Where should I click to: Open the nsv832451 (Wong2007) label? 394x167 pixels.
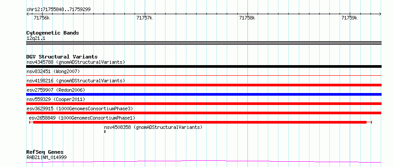pos(53,71)
